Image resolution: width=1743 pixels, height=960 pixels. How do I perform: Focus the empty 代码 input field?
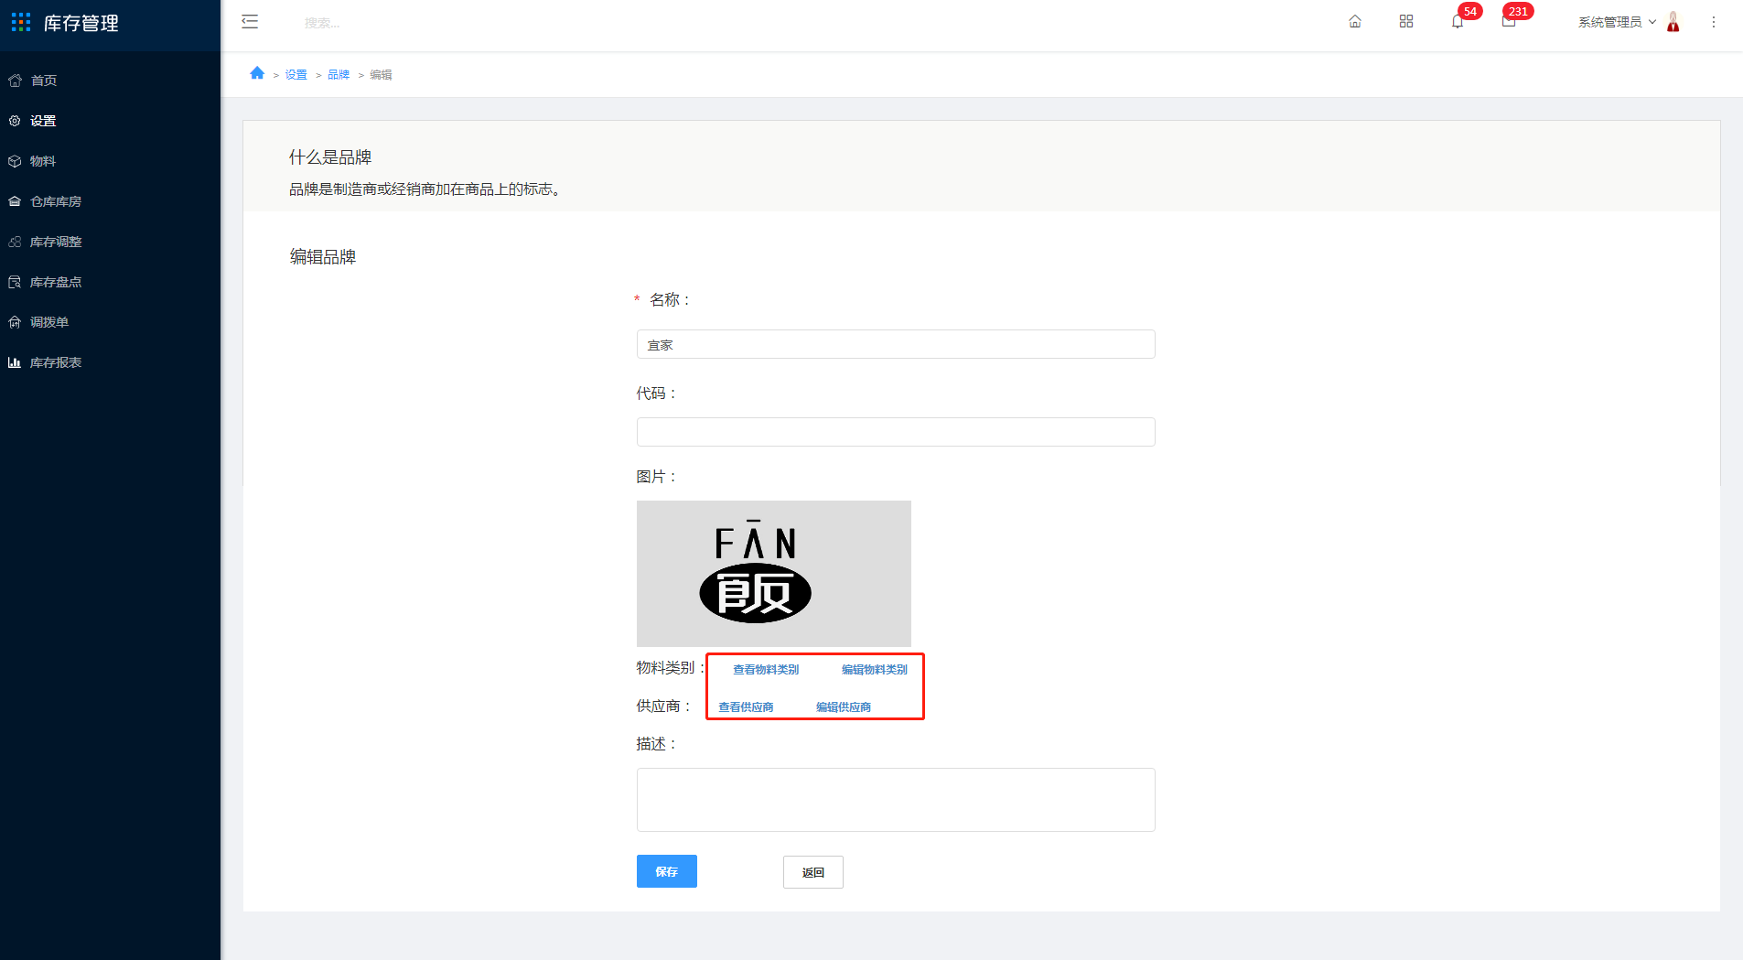pyautogui.click(x=896, y=432)
